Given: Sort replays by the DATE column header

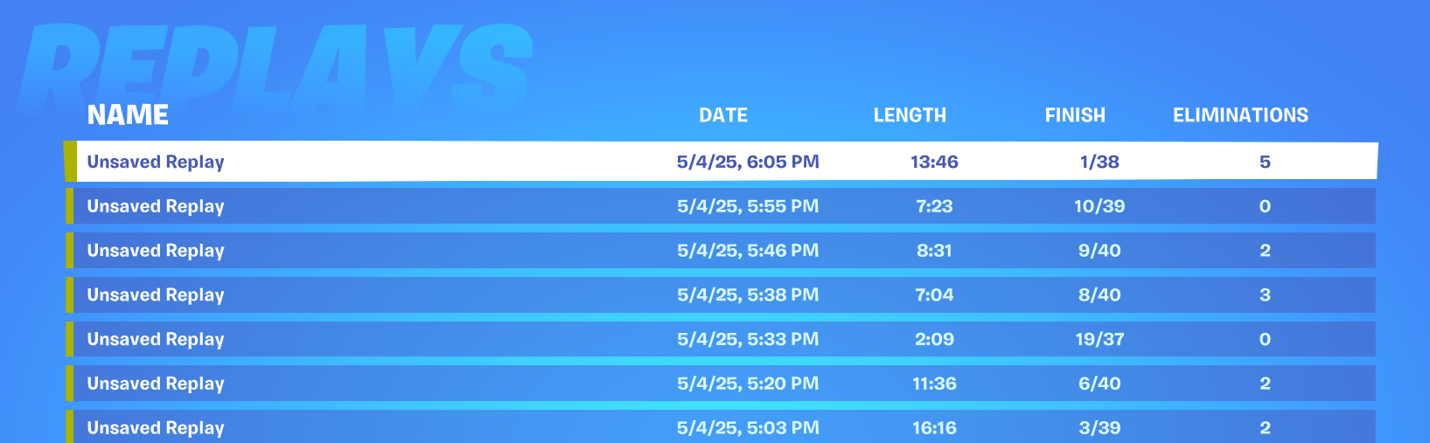Looking at the screenshot, I should pos(723,115).
